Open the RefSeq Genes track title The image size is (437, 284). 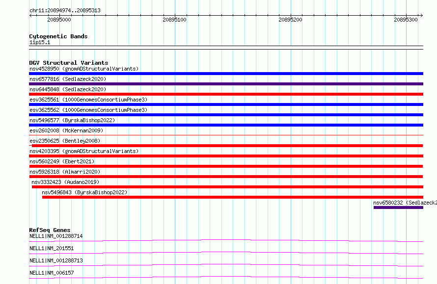click(50, 230)
